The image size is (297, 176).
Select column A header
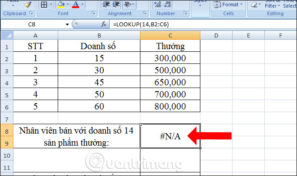[x=35, y=35]
